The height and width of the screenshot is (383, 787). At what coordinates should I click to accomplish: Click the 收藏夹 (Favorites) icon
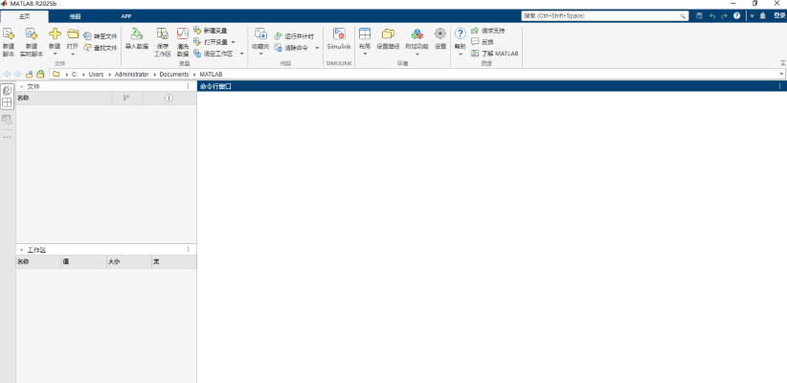point(260,34)
